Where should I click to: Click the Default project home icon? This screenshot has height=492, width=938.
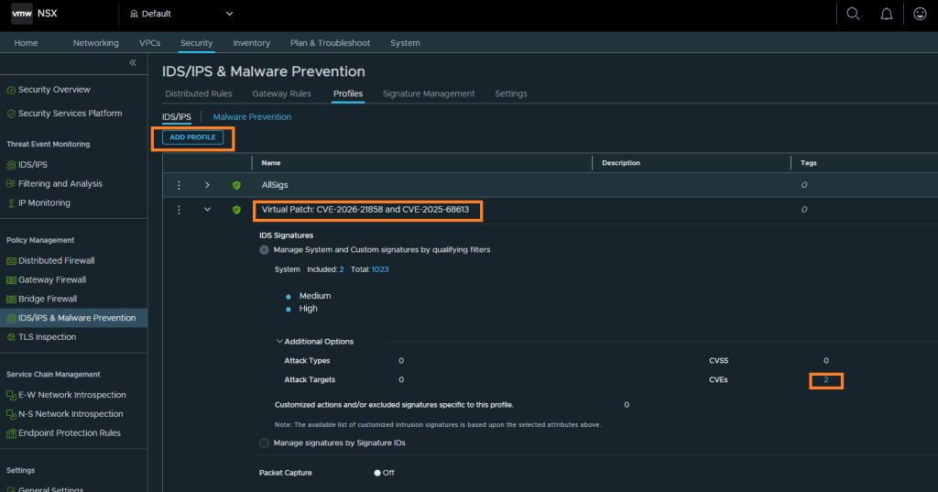[134, 14]
